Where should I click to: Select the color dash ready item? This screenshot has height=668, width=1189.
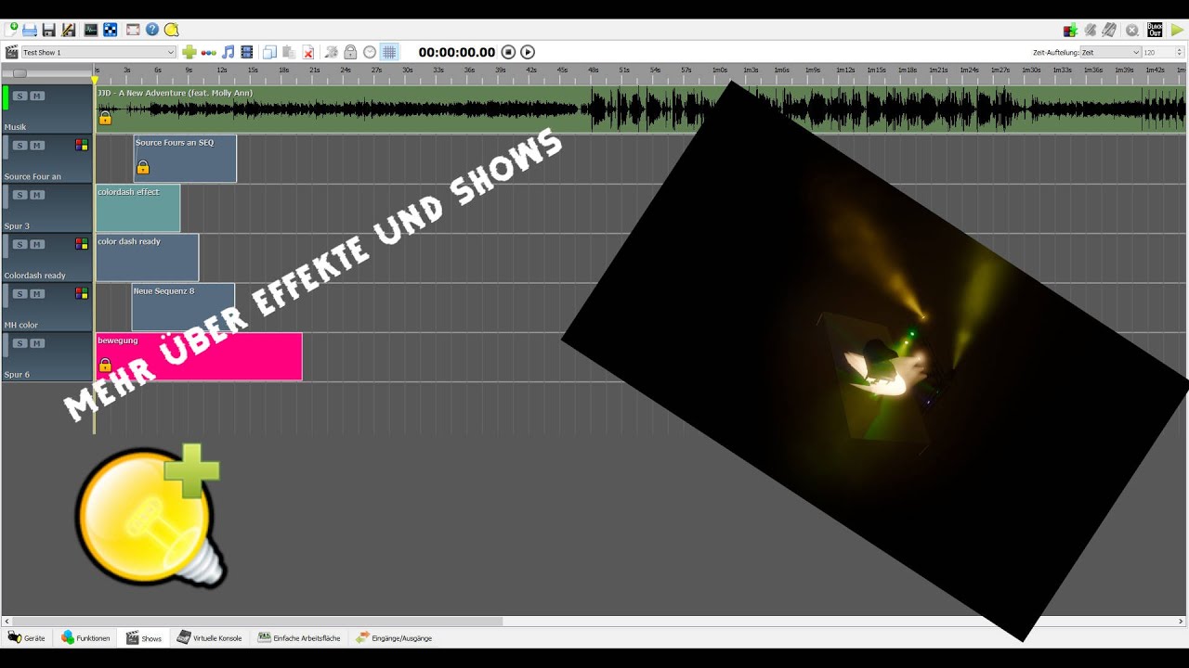coord(147,258)
